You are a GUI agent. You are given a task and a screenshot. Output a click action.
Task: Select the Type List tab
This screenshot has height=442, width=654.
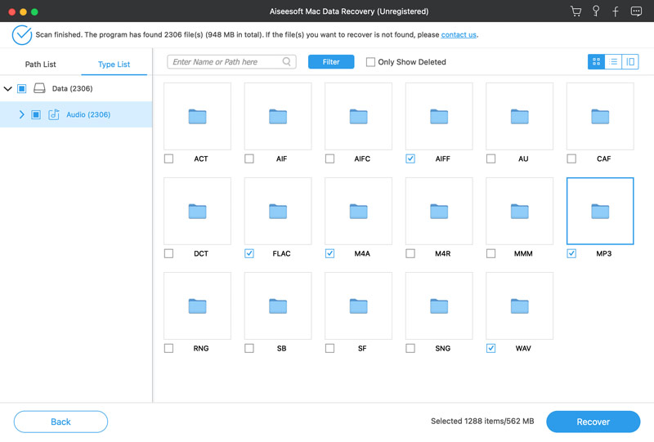coord(114,65)
